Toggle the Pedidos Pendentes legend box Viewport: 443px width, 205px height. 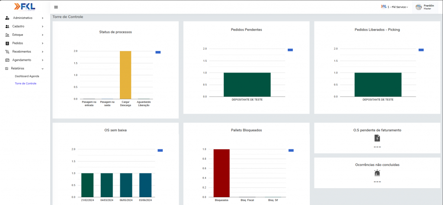pyautogui.click(x=290, y=50)
